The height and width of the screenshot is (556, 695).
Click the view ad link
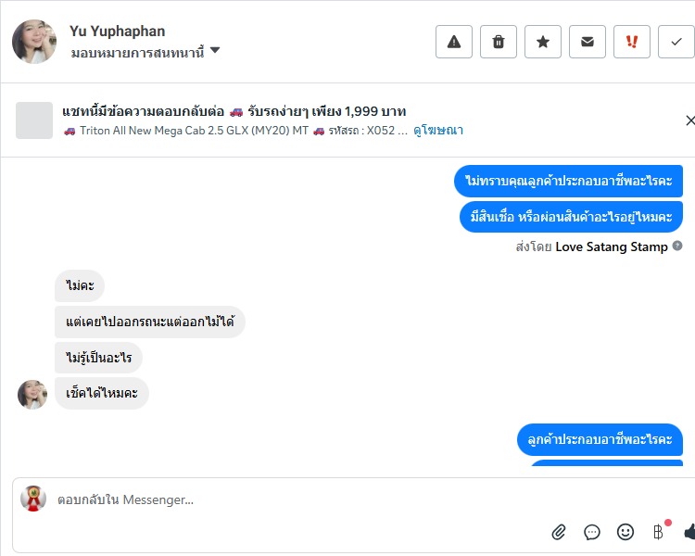438,131
